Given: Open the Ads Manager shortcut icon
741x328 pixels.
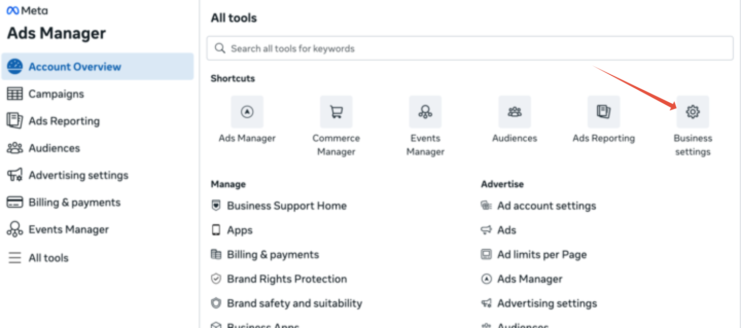Looking at the screenshot, I should (247, 112).
